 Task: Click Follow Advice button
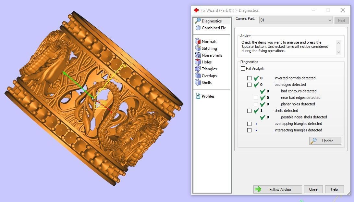point(277,189)
